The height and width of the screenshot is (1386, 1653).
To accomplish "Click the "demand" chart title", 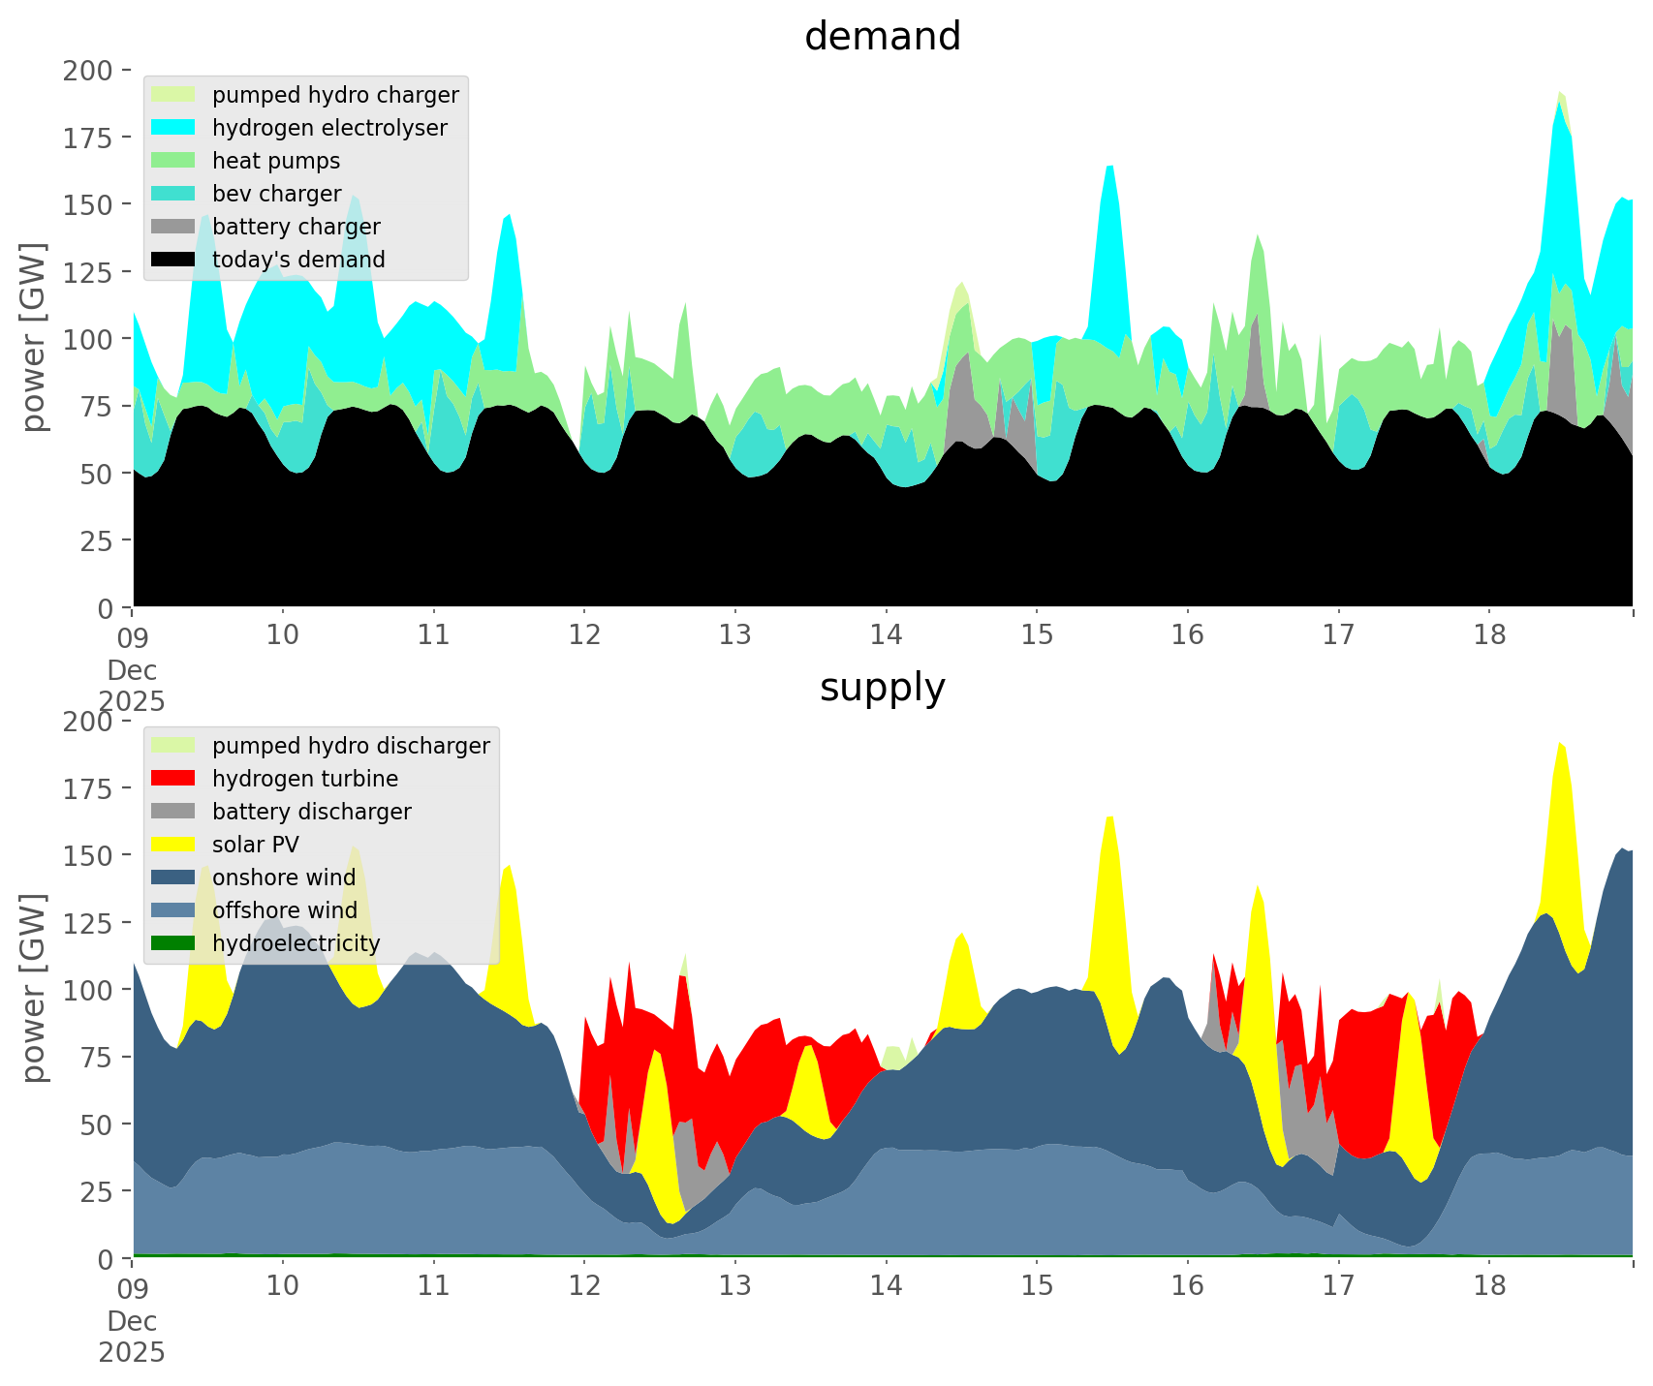I will [882, 37].
